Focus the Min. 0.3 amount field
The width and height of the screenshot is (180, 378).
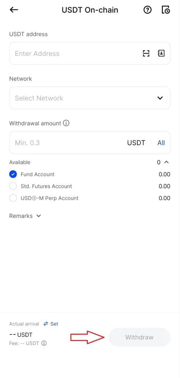[67, 143]
